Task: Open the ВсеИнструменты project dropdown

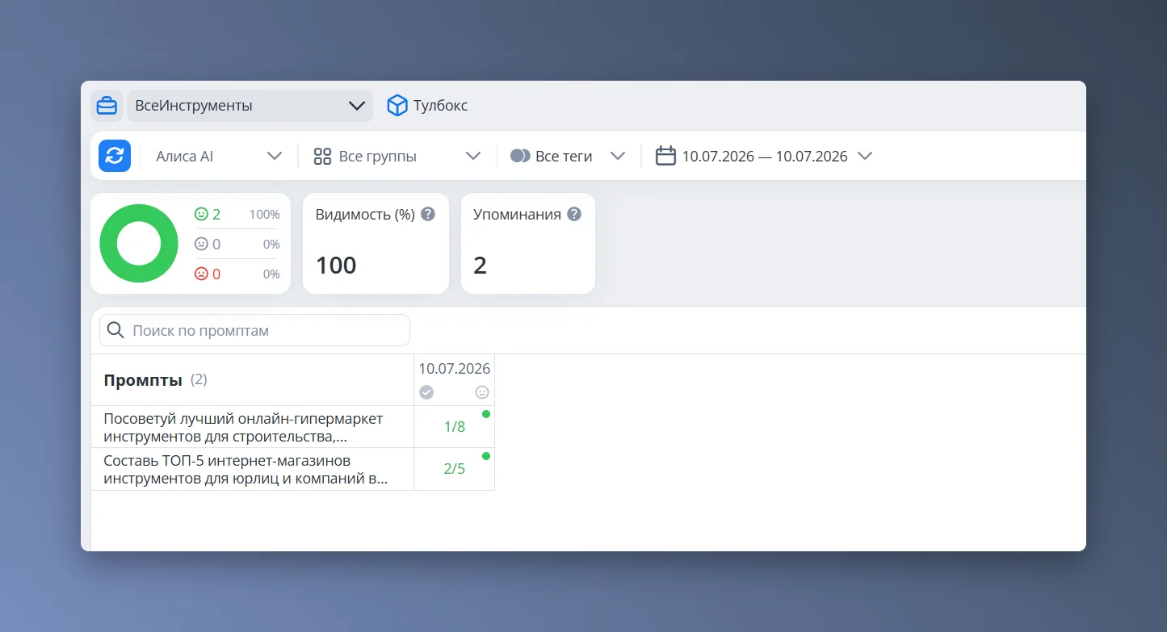Action: pyautogui.click(x=250, y=106)
